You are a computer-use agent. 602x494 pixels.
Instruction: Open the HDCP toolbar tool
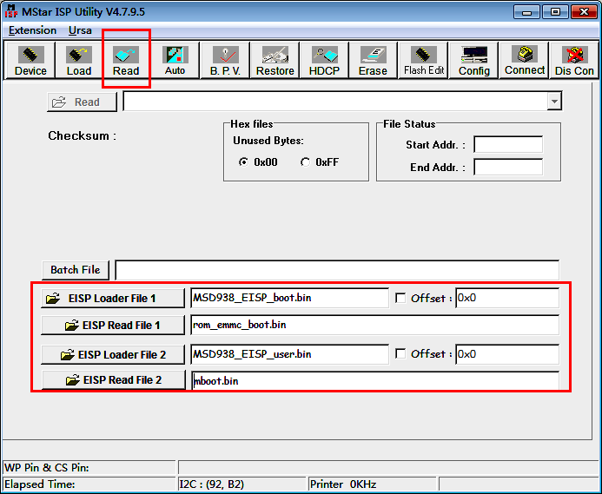[x=324, y=61]
